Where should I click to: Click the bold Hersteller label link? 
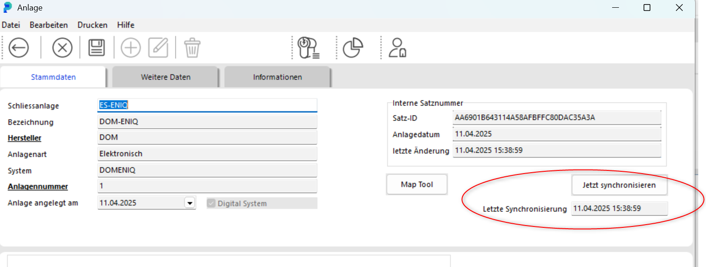click(25, 138)
